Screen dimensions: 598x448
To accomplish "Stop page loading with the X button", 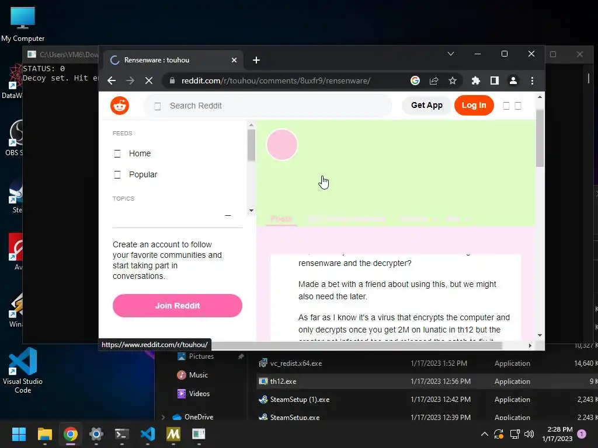I will (149, 80).
